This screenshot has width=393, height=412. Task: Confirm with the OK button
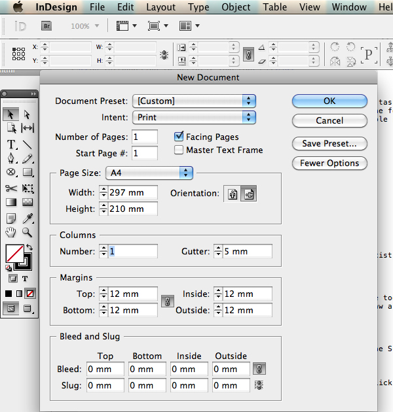pos(329,101)
